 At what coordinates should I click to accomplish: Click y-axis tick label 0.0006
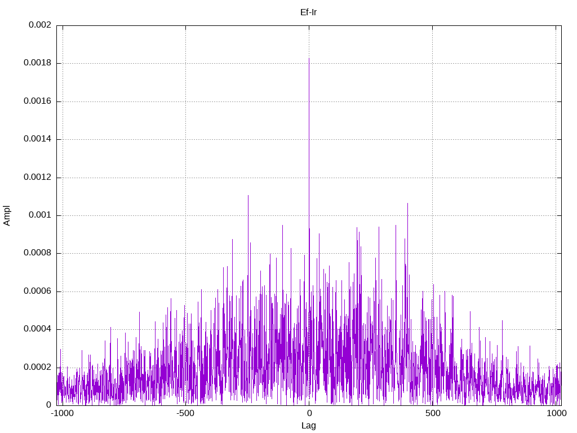pos(38,291)
